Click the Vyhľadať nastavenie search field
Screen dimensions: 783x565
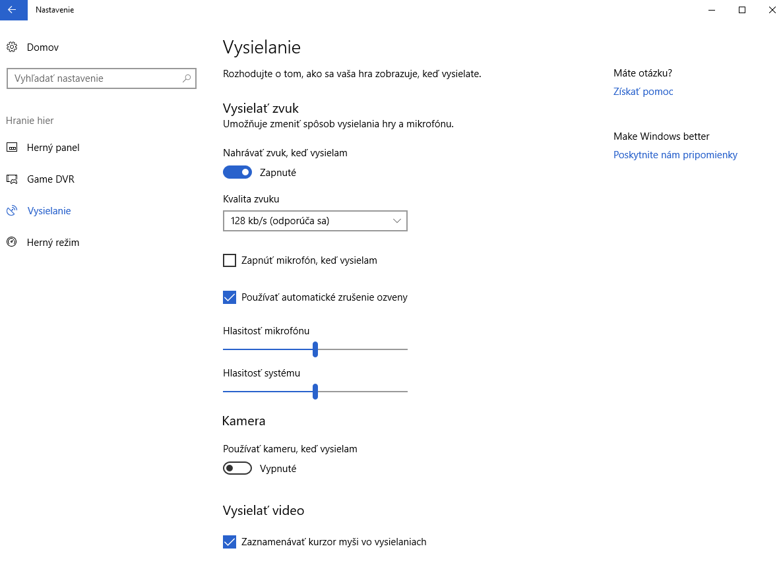click(102, 78)
